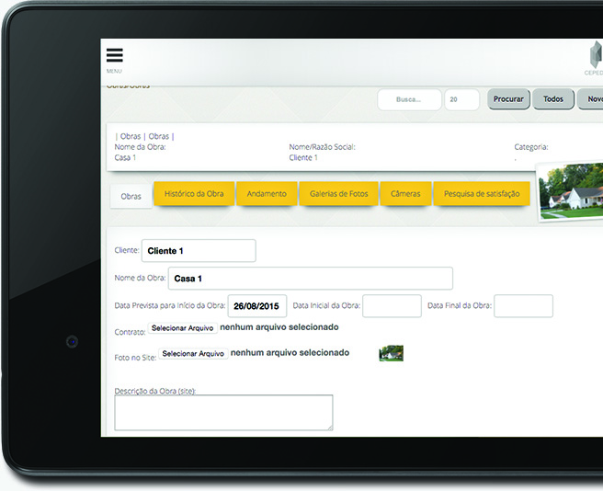This screenshot has height=491, width=603.
Task: Click the small house photo preview thumbnail
Action: coord(391,353)
